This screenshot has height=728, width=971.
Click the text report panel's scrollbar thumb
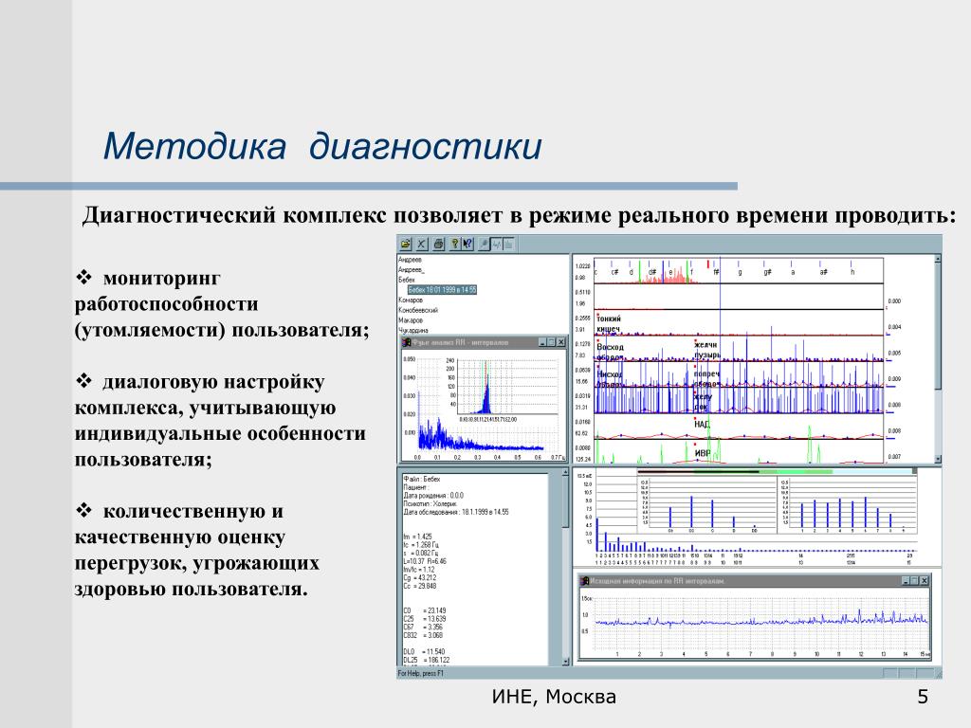pyautogui.click(x=565, y=502)
